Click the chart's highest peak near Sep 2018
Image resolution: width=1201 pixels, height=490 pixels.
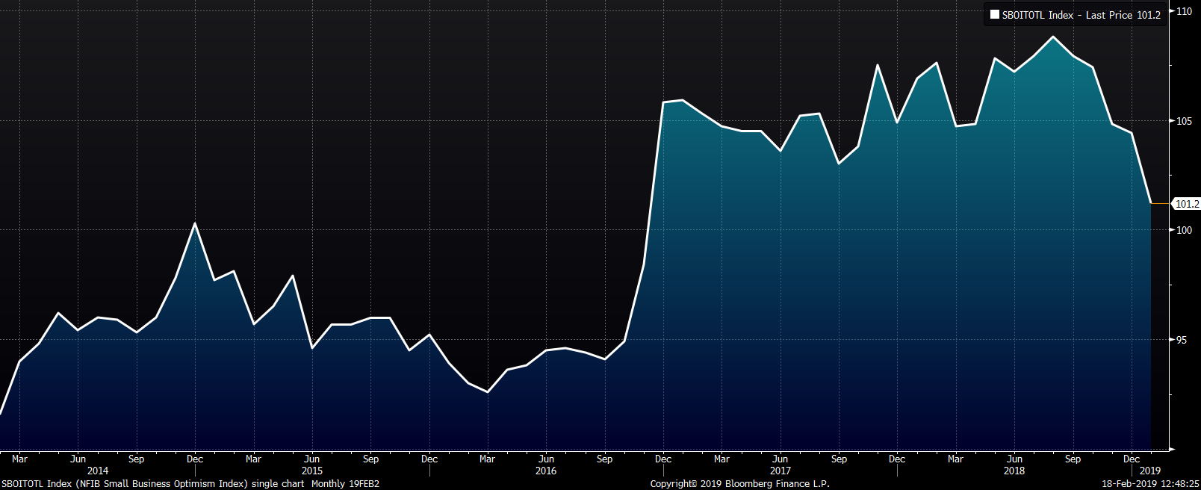1053,37
